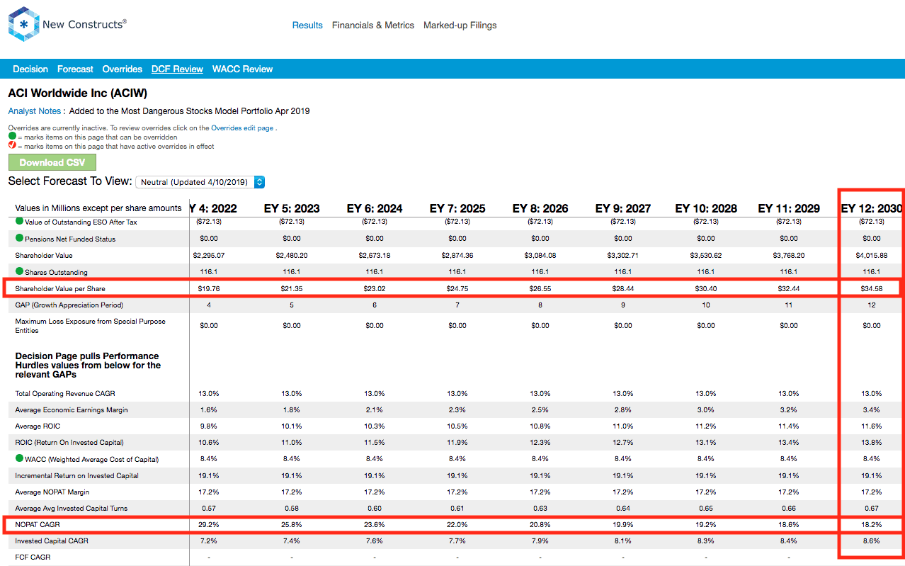
Task: Open Marked-up Filings navigation tab
Action: pyautogui.click(x=460, y=25)
